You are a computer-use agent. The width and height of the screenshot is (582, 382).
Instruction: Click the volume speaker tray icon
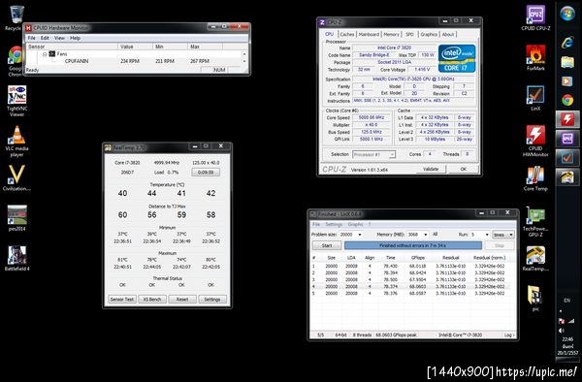[562, 330]
